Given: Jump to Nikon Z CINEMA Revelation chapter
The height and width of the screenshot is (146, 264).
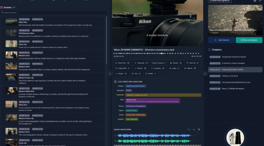Looking at the screenshot, I should pyautogui.click(x=235, y=89).
